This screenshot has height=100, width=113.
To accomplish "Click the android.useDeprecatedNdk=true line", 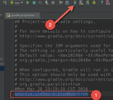I will 51,94.
